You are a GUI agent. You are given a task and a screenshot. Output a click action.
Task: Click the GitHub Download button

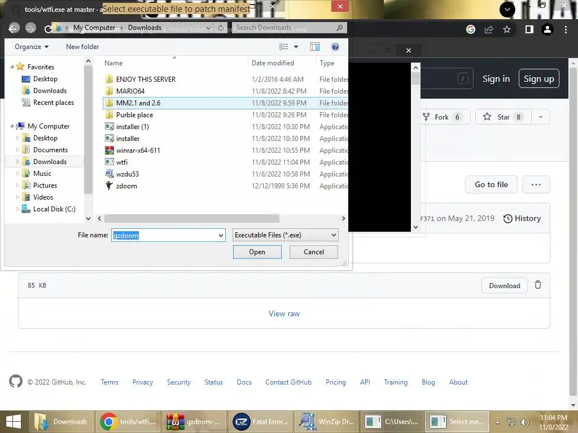pyautogui.click(x=504, y=285)
